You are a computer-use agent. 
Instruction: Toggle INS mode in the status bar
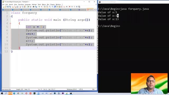(x=93, y=89)
